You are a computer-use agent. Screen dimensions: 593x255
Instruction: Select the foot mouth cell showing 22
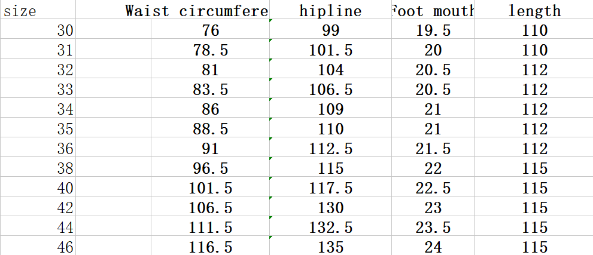tap(433, 168)
